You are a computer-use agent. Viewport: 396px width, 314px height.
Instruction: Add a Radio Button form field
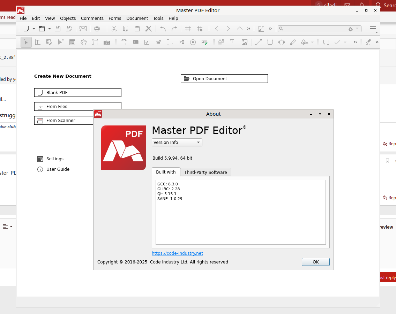(x=193, y=42)
